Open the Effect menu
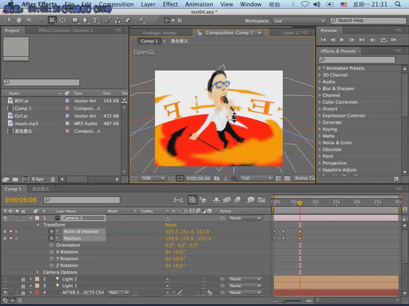Image resolution: width=409 pixels, height=306 pixels. 170,5
